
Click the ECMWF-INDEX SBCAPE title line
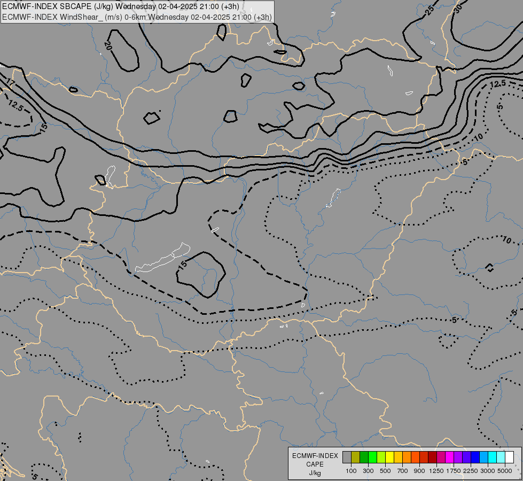(x=121, y=6)
